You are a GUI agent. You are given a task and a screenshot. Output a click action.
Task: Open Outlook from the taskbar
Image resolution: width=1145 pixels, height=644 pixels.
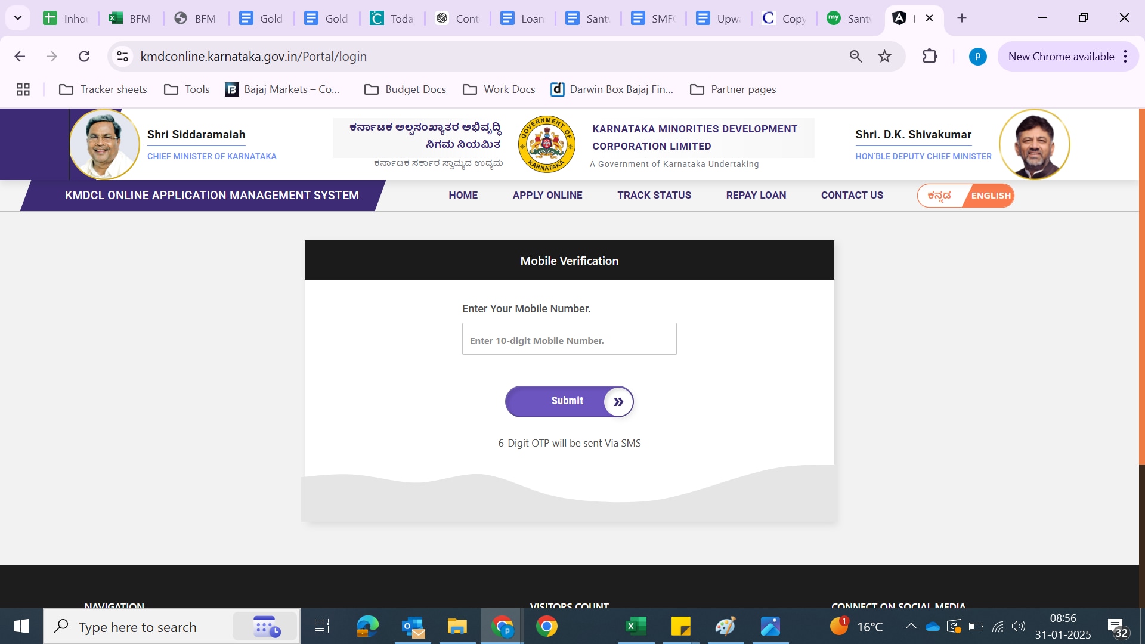click(x=413, y=627)
